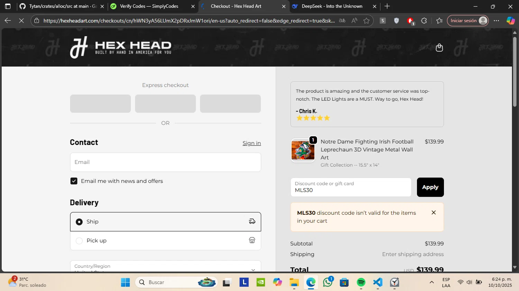View site information lock icon

[37, 21]
